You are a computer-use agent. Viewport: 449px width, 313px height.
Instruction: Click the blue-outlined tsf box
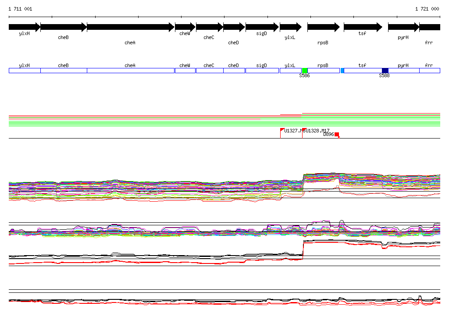[363, 71]
